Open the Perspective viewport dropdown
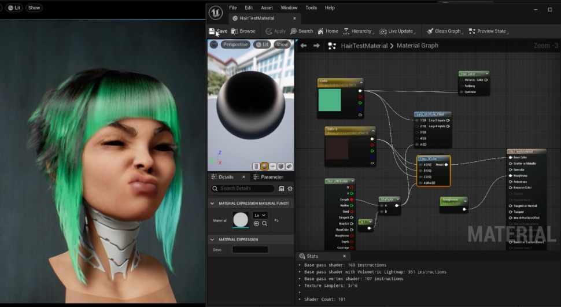The image size is (561, 307). click(x=235, y=45)
